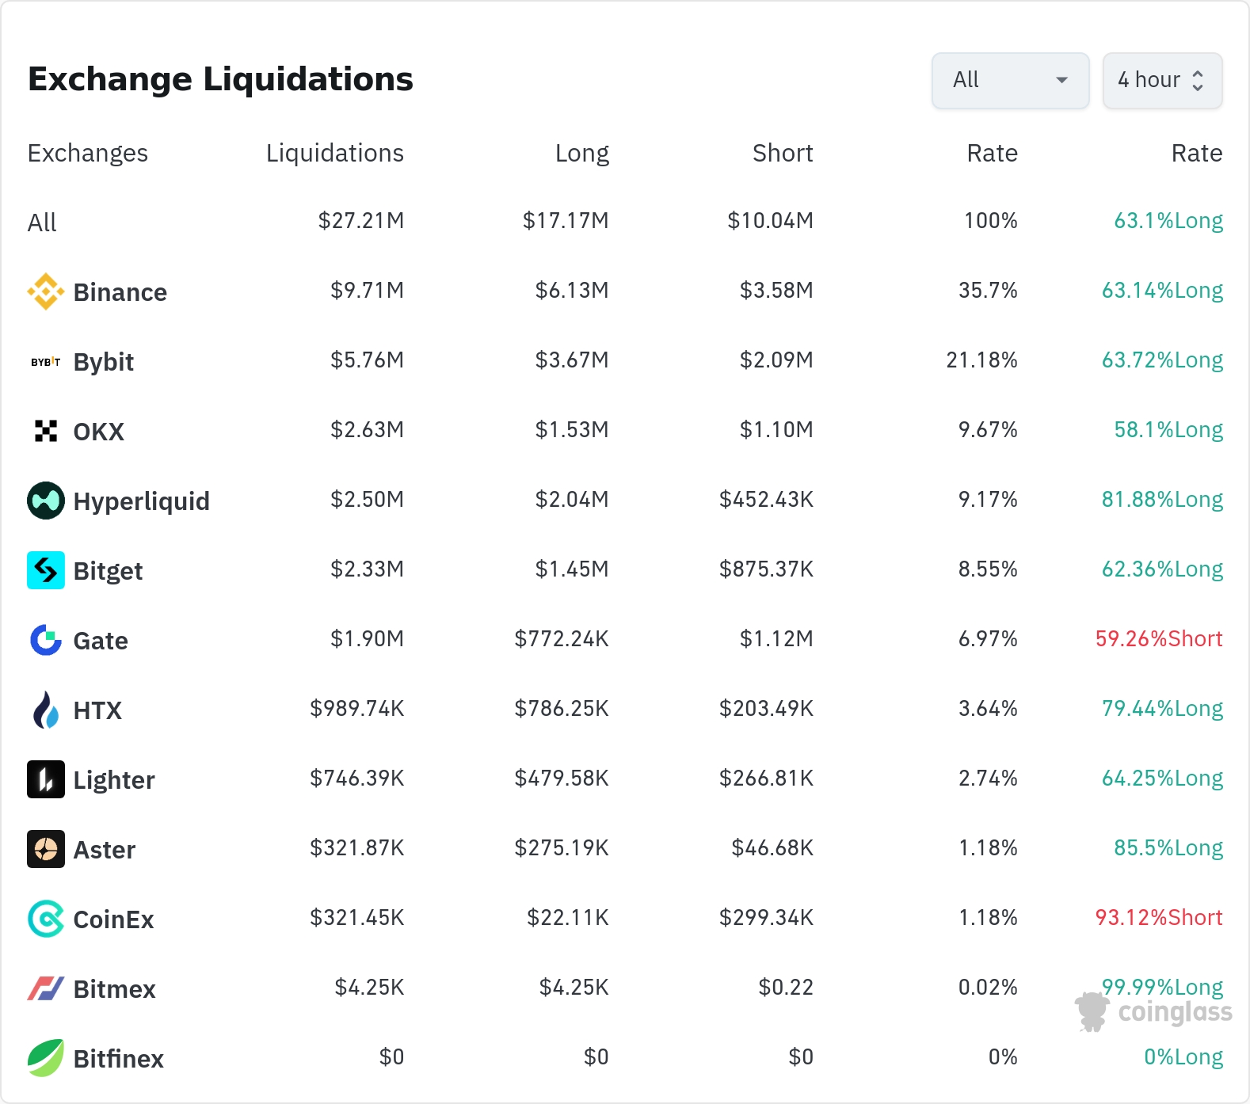Sort by the Long column header

(581, 153)
